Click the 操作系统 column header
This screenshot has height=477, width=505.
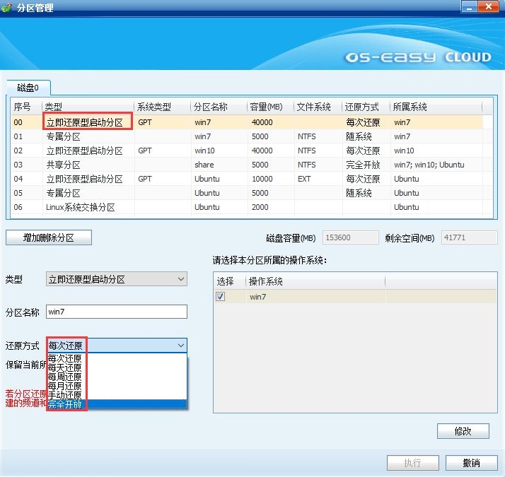[315, 281]
